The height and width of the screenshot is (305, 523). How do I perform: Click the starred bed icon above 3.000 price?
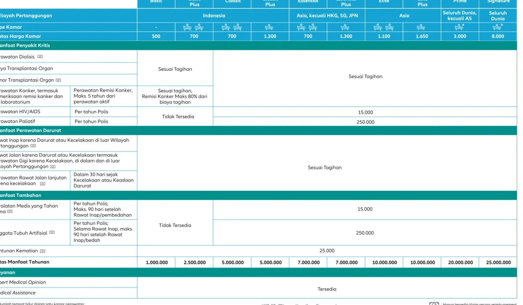click(x=460, y=28)
